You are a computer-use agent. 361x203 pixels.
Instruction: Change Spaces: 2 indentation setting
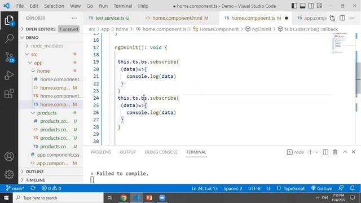233,188
